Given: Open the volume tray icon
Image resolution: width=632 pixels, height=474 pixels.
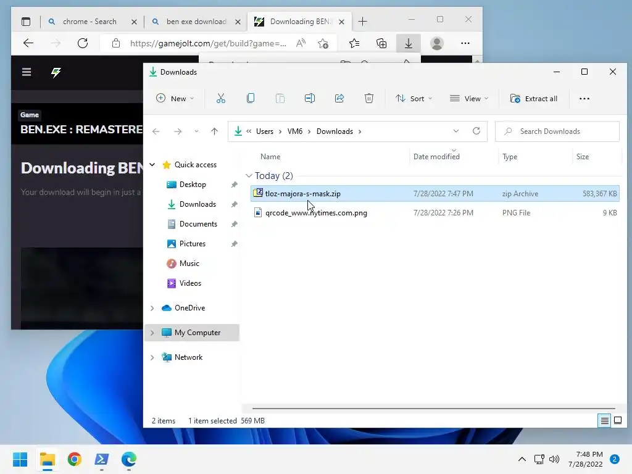Looking at the screenshot, I should [554, 459].
